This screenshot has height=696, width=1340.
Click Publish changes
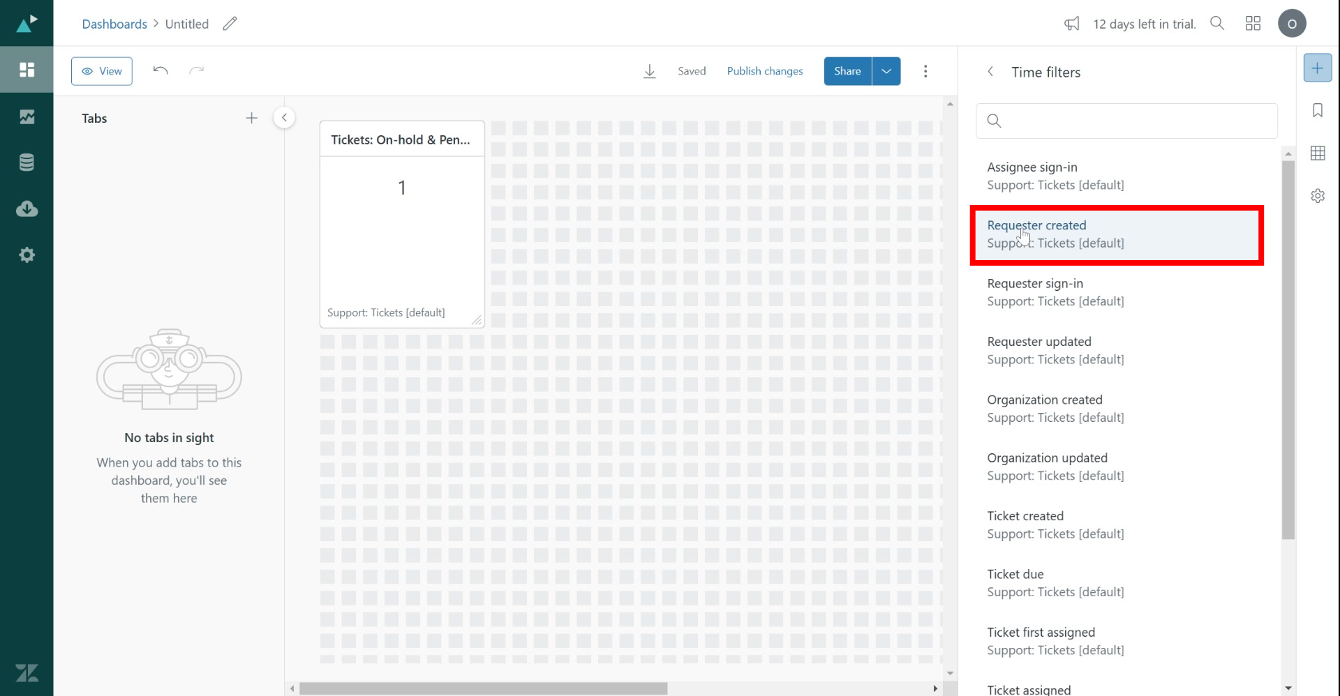click(x=765, y=71)
